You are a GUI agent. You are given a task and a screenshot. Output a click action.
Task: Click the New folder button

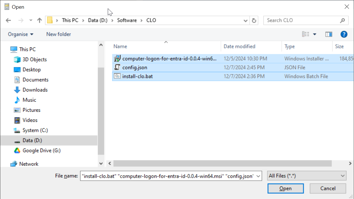point(59,34)
